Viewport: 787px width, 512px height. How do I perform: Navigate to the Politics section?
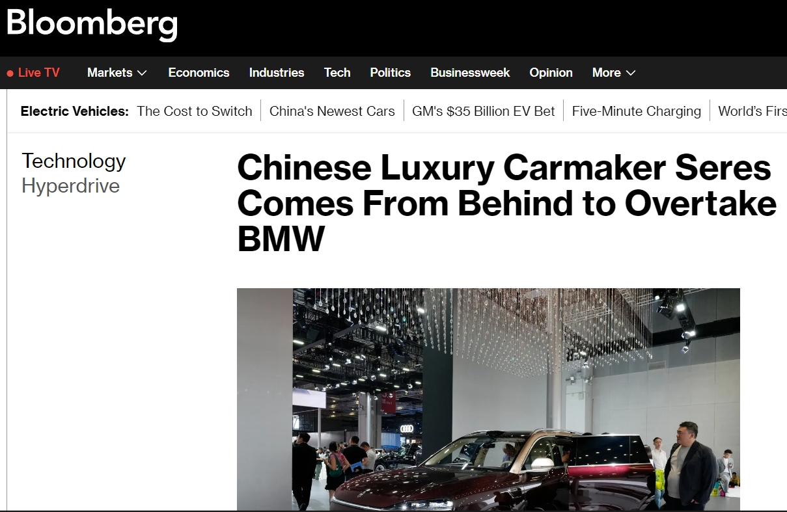coord(390,73)
